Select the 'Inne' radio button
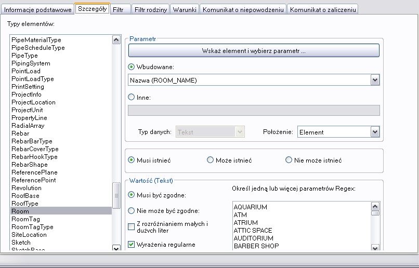 (x=131, y=97)
